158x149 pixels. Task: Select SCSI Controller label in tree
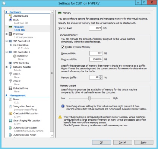point(21,63)
